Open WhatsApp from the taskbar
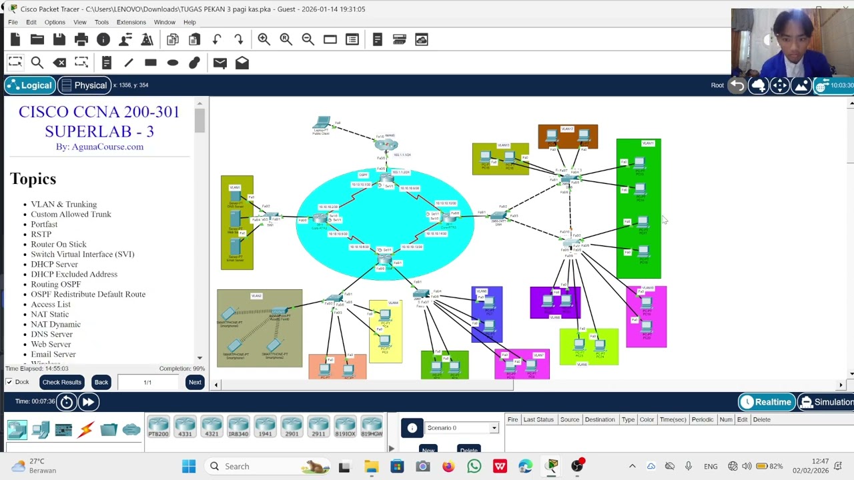Viewport: 854px width, 480px height. coord(474,466)
